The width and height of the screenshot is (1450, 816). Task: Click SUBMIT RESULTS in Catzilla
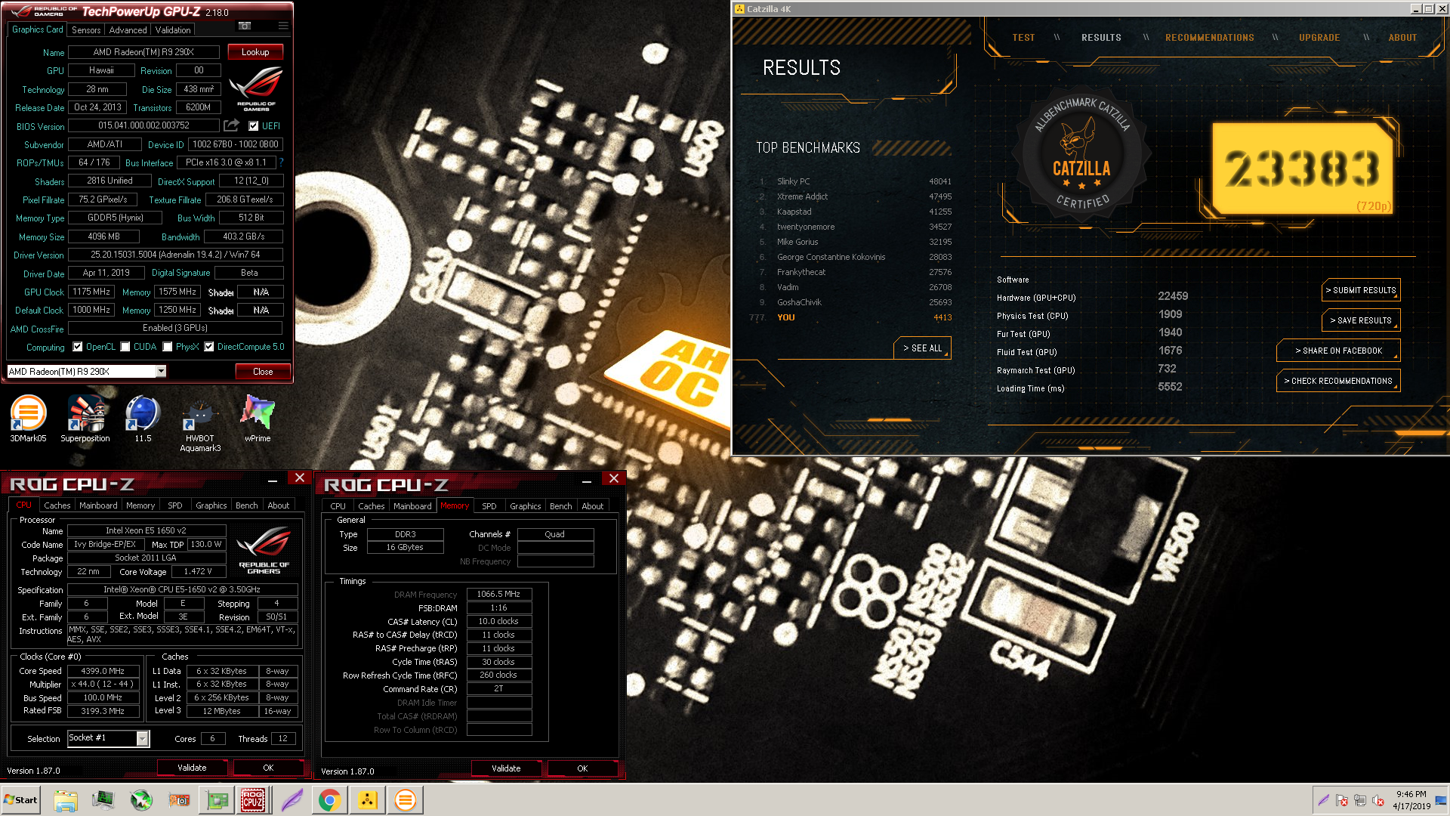point(1361,290)
